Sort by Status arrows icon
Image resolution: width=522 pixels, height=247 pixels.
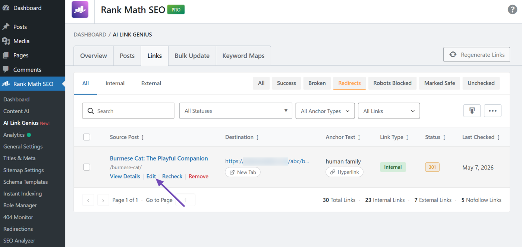pyautogui.click(x=444, y=137)
